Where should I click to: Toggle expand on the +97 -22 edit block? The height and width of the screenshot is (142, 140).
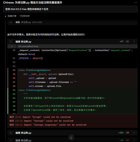coord(134,41)
